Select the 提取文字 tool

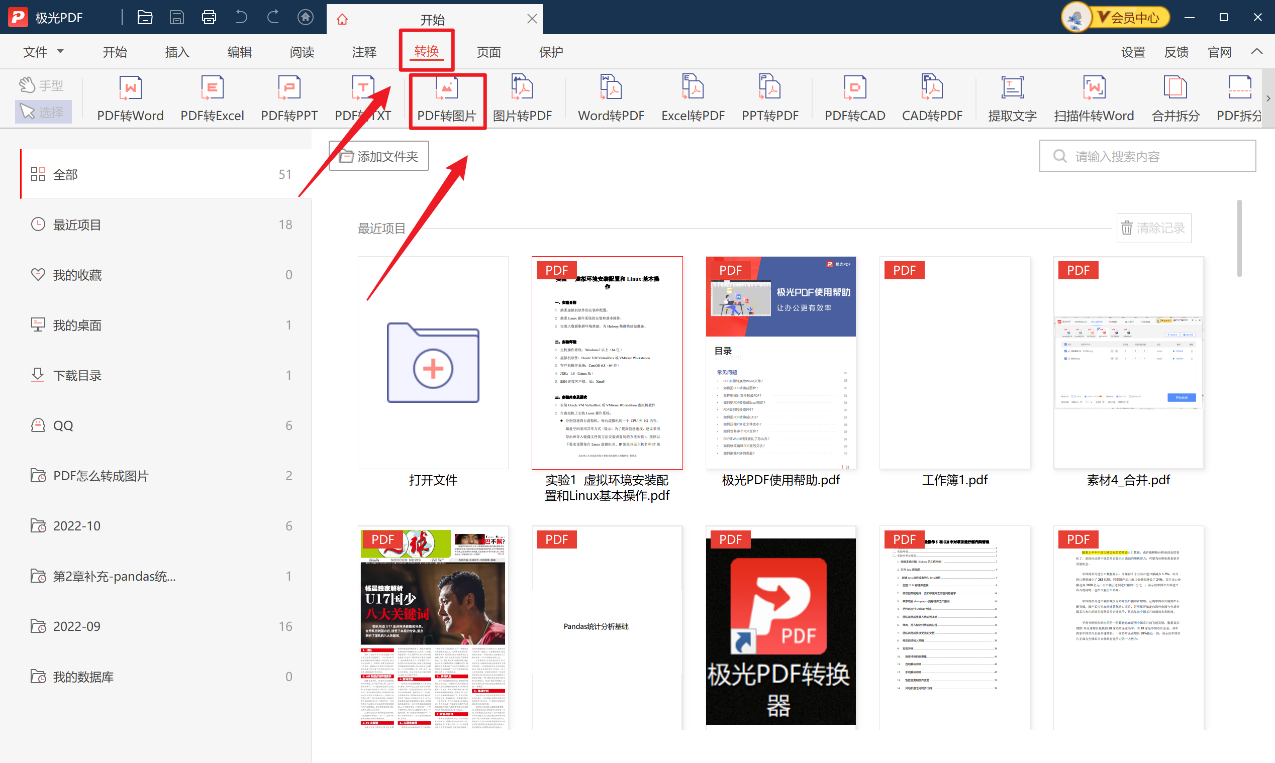1012,99
